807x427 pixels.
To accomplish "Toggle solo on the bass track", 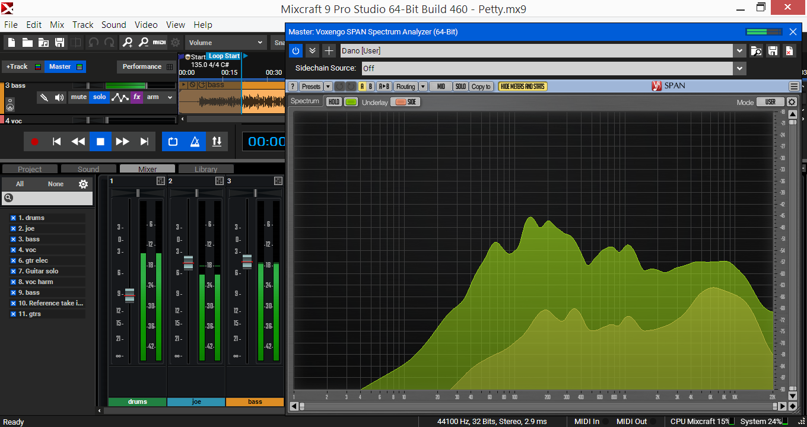I will click(99, 97).
